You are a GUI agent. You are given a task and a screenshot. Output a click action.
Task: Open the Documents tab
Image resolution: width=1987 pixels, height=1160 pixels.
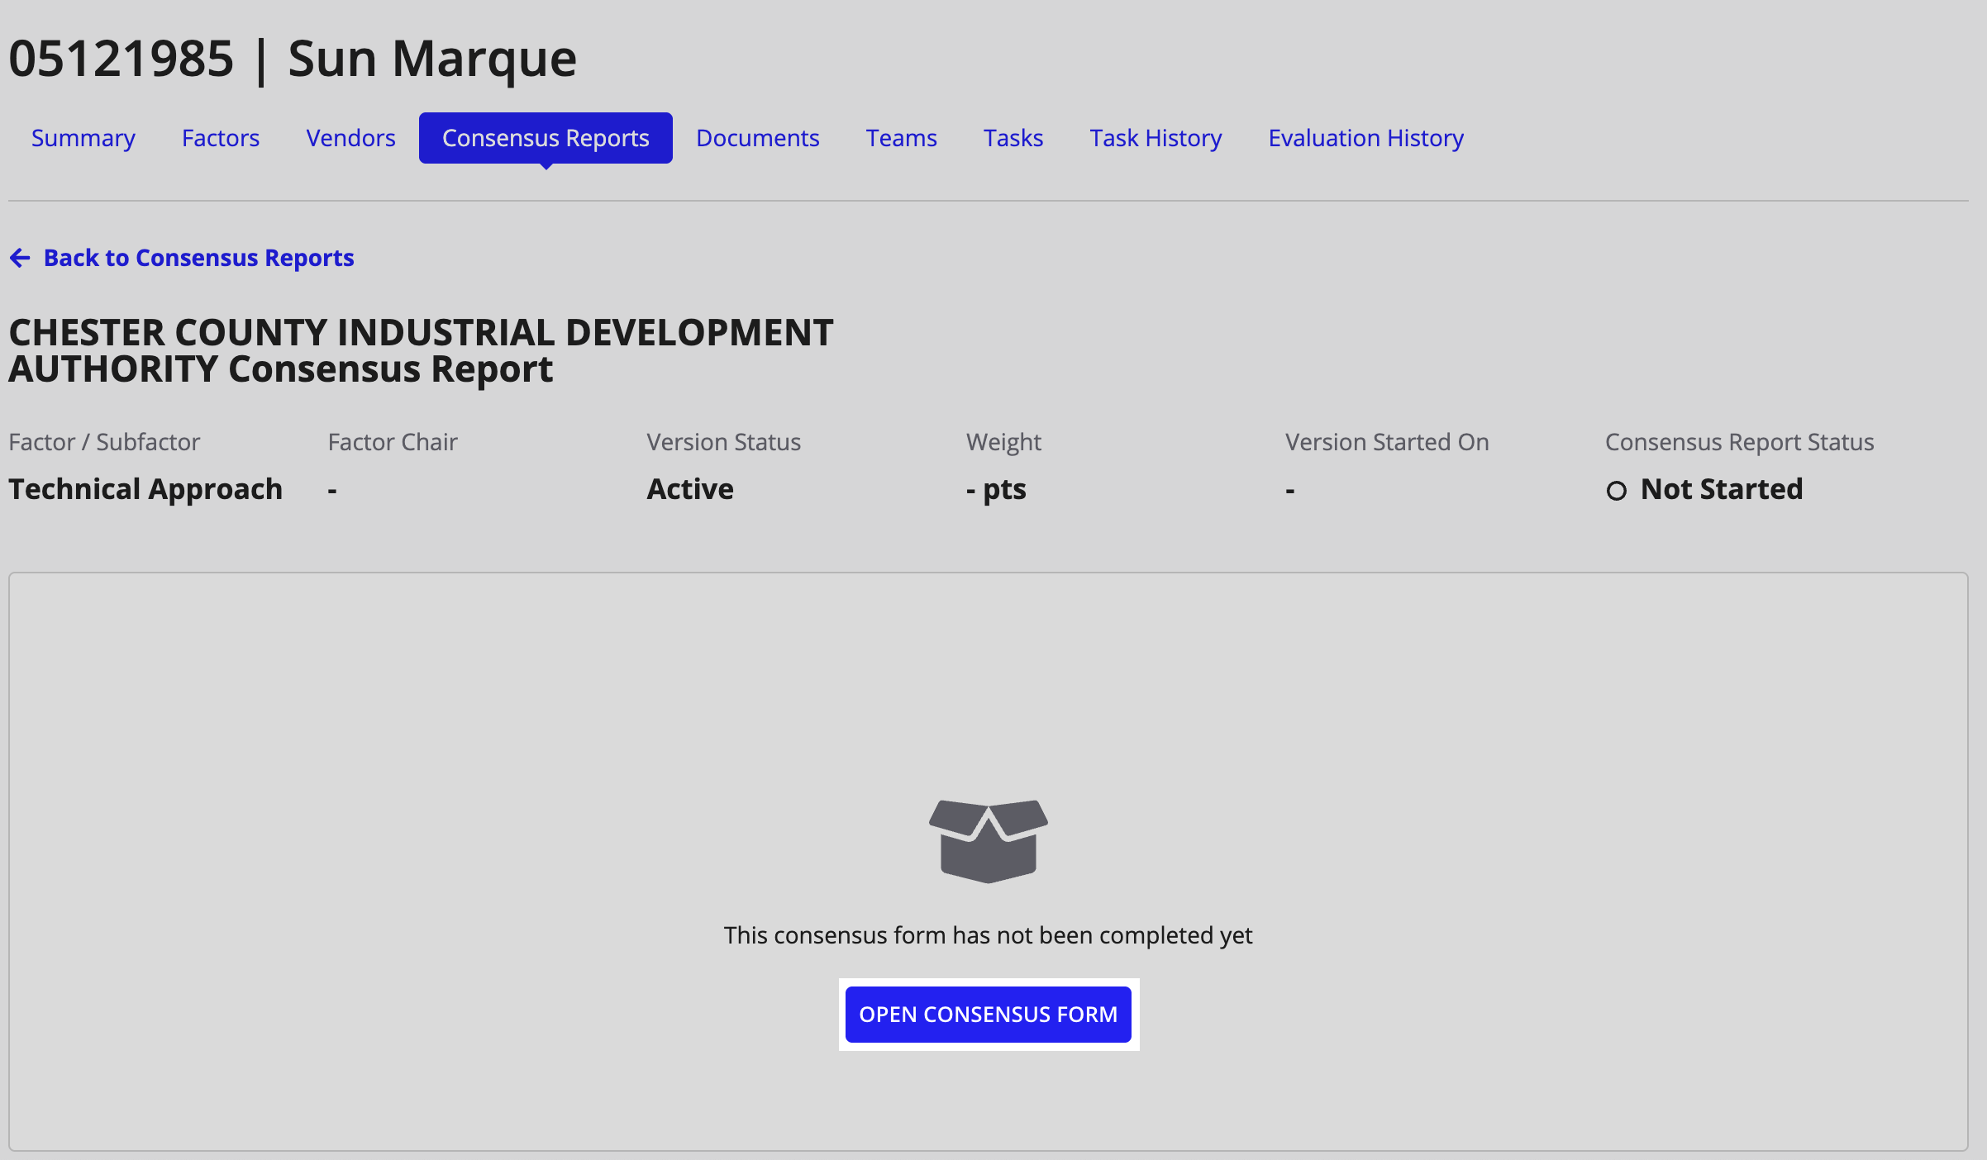coord(758,138)
